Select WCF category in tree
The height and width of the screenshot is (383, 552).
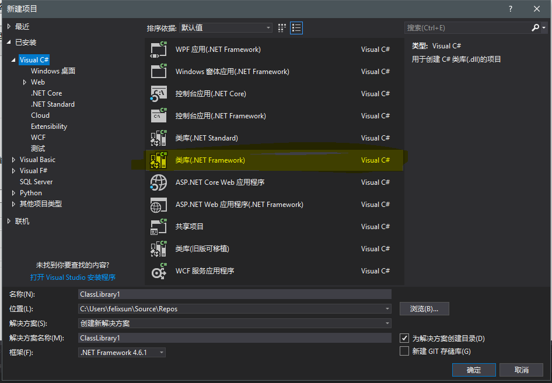(38, 138)
